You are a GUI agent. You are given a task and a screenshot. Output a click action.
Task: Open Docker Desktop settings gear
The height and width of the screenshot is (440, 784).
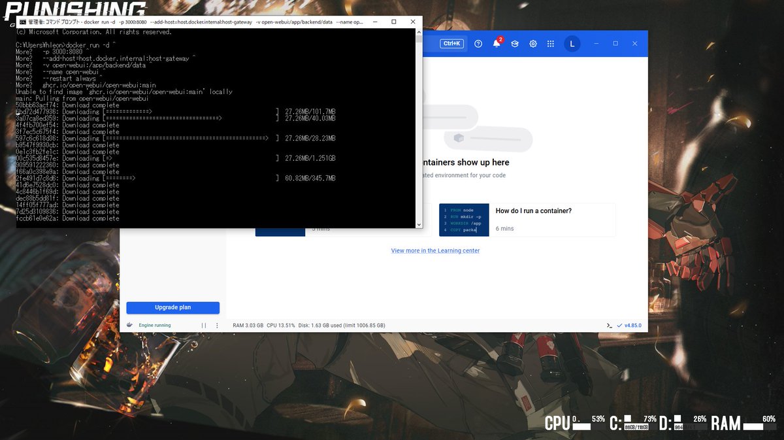pyautogui.click(x=533, y=44)
